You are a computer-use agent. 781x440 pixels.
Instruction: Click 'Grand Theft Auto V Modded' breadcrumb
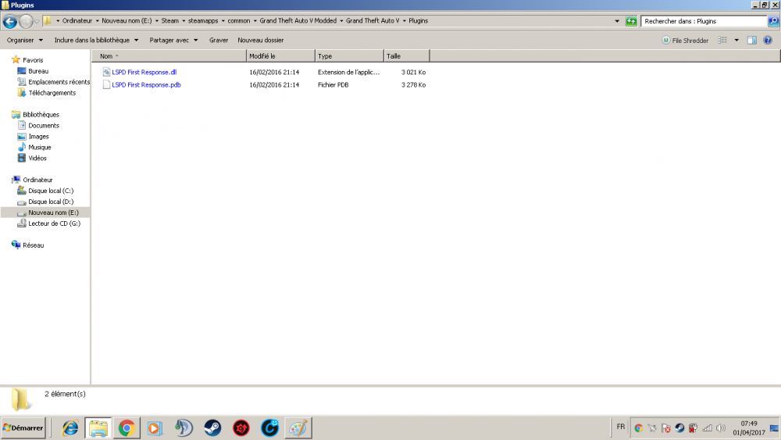tap(298, 21)
